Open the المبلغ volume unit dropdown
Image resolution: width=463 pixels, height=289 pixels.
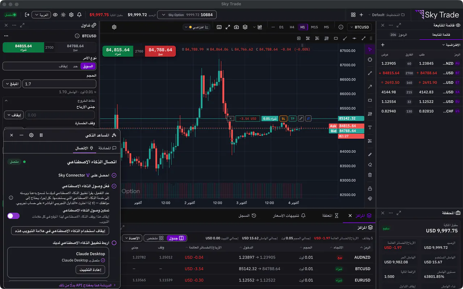12,84
